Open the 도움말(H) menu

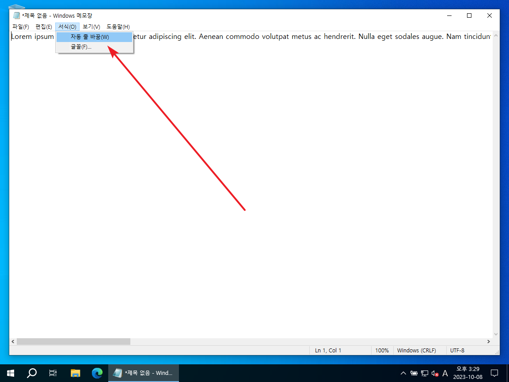[x=118, y=27]
